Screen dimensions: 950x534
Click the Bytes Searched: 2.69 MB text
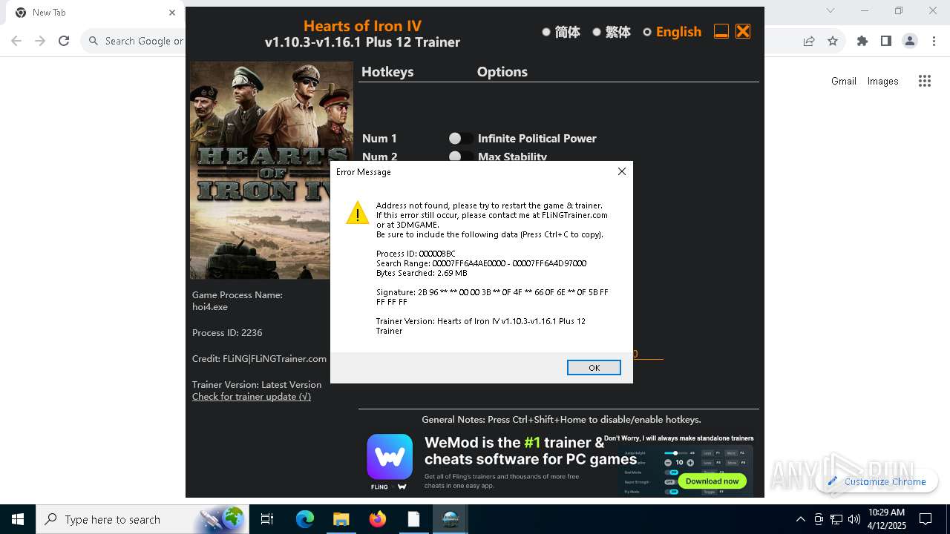point(422,273)
